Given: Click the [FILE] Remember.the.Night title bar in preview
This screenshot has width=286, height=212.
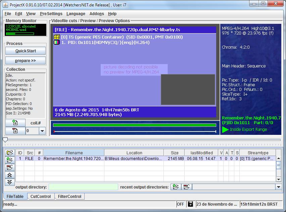Looking at the screenshot, I should 135,30.
